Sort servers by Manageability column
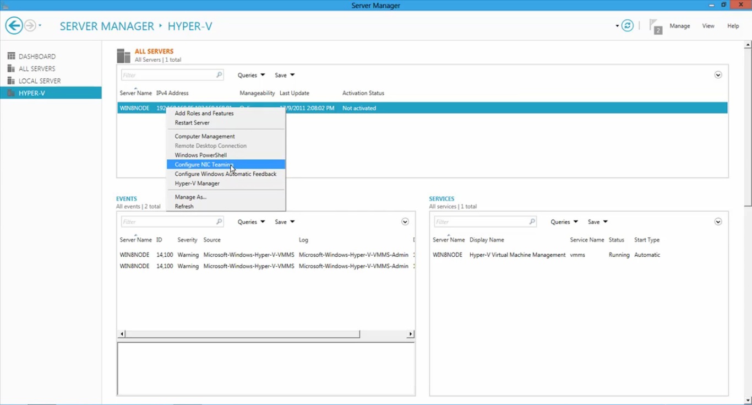Image resolution: width=752 pixels, height=405 pixels. coord(257,93)
